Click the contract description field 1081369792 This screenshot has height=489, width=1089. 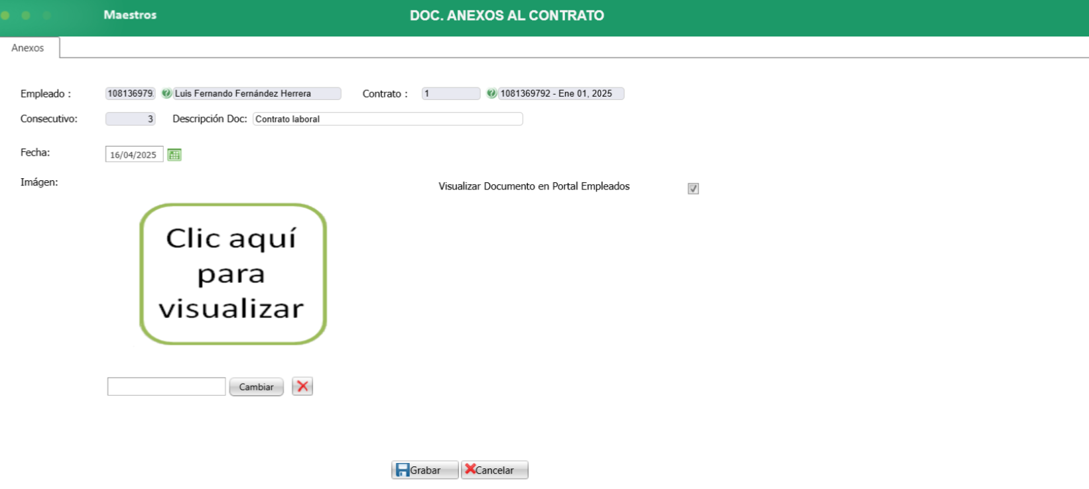[561, 93]
